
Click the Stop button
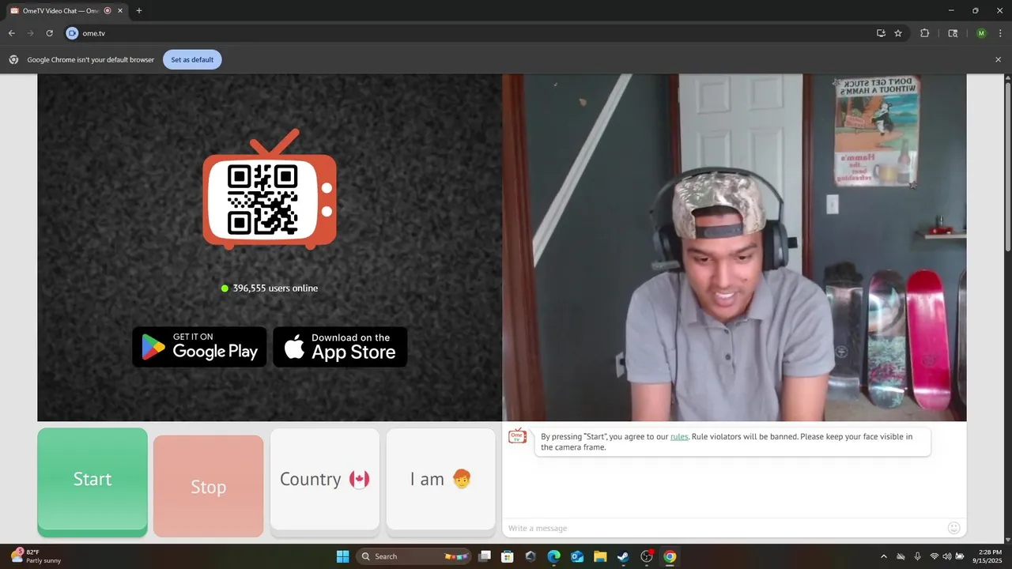click(x=208, y=486)
